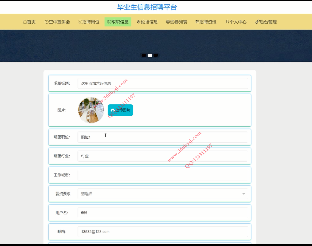Go to the 招聘资讯 page
The image size is (312, 246).
206,22
